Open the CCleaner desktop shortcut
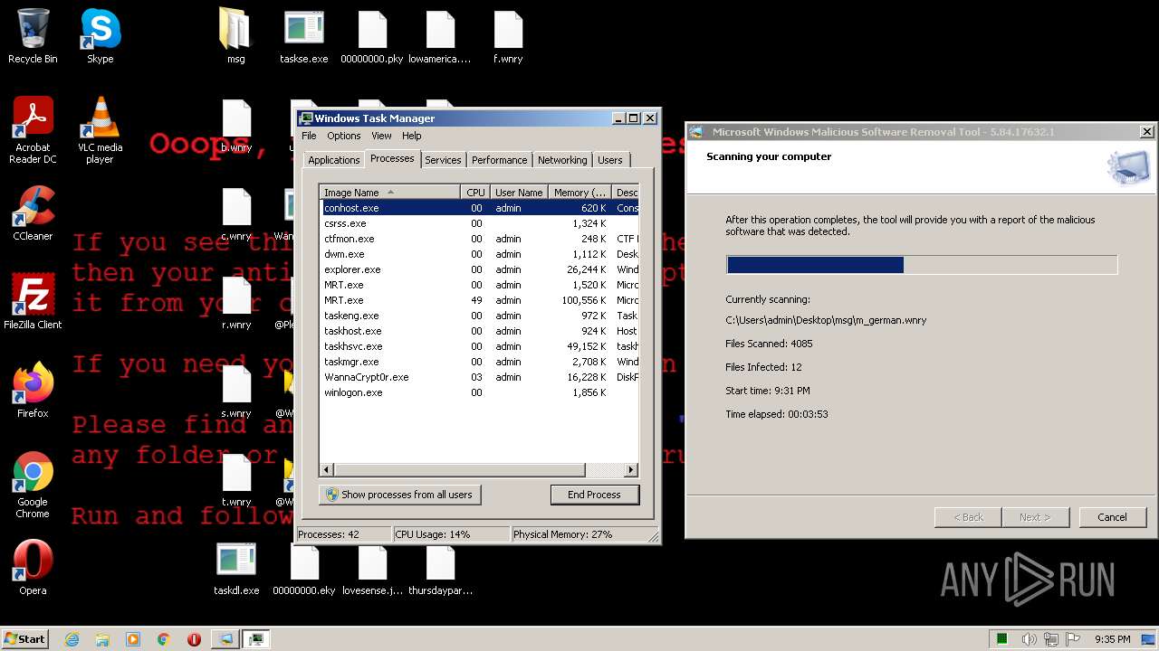This screenshot has height=651, width=1159. tap(33, 213)
